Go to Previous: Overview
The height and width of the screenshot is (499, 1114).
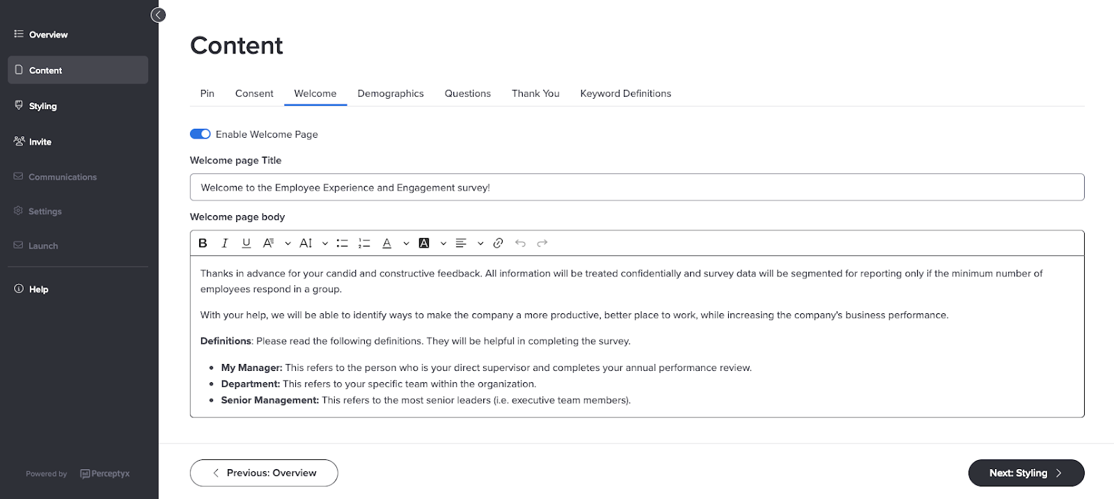click(264, 473)
